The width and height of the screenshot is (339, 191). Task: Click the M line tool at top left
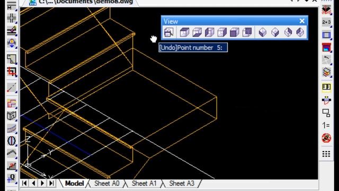pos(12,6)
